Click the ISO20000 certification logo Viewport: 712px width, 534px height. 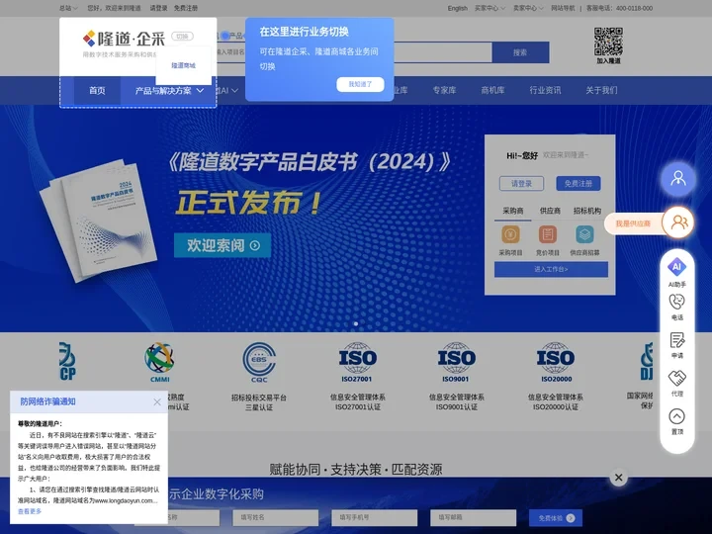coord(556,362)
